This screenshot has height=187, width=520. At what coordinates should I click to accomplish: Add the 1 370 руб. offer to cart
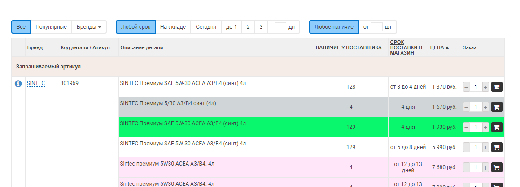click(497, 87)
